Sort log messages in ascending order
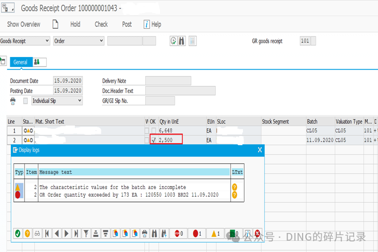 coord(95,234)
